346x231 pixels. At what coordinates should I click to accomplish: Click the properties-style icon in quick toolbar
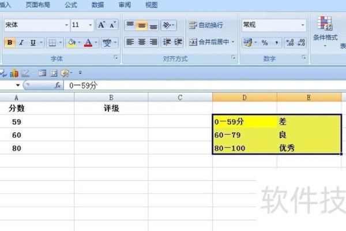click(x=42, y=73)
